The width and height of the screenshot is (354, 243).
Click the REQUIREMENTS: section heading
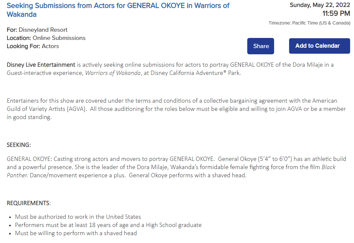[29, 203]
